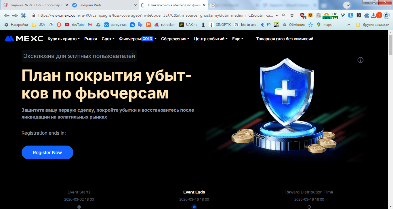The image size is (393, 209).
Task: Open the rutracker bookmark
Action: coord(165,25)
